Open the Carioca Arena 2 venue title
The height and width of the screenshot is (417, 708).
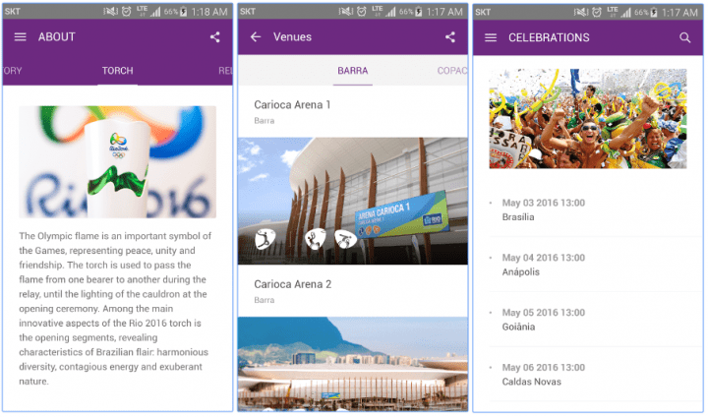[x=293, y=284]
